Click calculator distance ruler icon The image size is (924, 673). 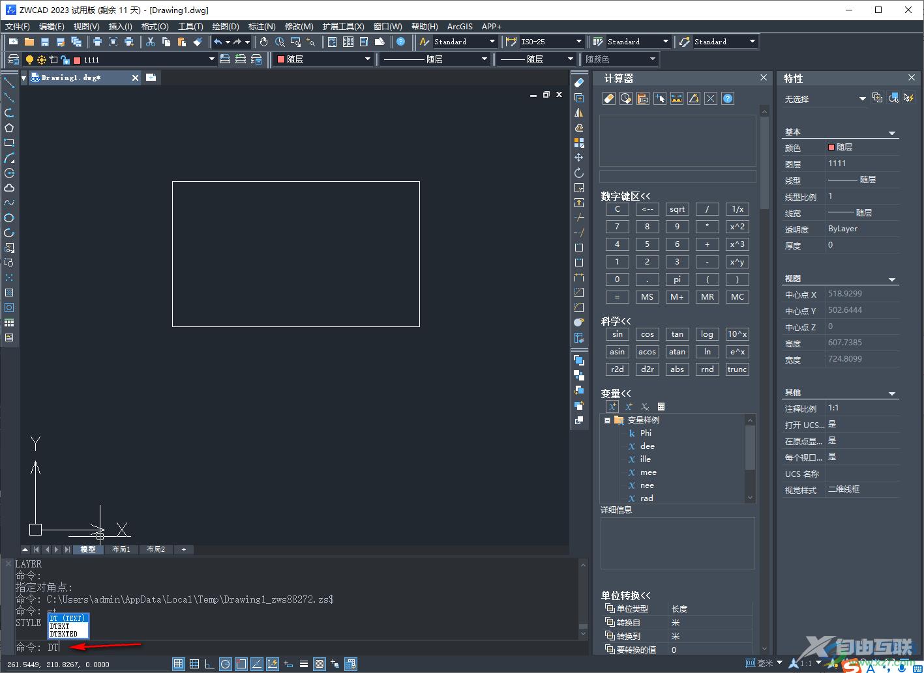pyautogui.click(x=677, y=98)
